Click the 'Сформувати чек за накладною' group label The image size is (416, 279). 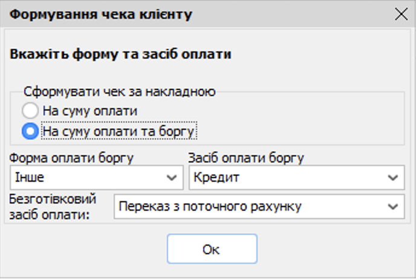(120, 92)
